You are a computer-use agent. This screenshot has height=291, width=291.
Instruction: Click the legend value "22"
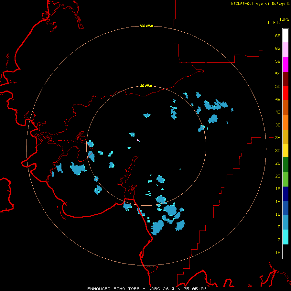278,176
